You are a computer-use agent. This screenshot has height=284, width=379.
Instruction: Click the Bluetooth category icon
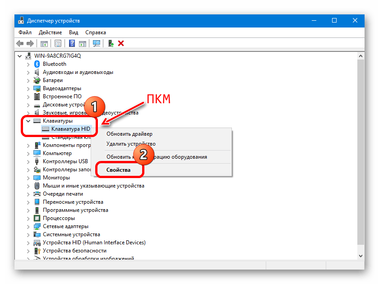pos(37,64)
